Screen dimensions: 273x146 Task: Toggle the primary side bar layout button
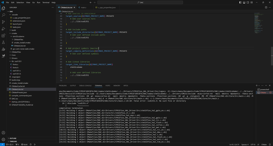coord(240,2)
